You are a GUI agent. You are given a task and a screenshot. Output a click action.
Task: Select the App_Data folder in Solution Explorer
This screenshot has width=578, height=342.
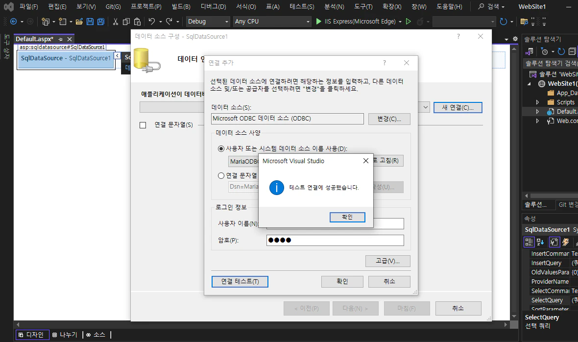click(x=562, y=93)
